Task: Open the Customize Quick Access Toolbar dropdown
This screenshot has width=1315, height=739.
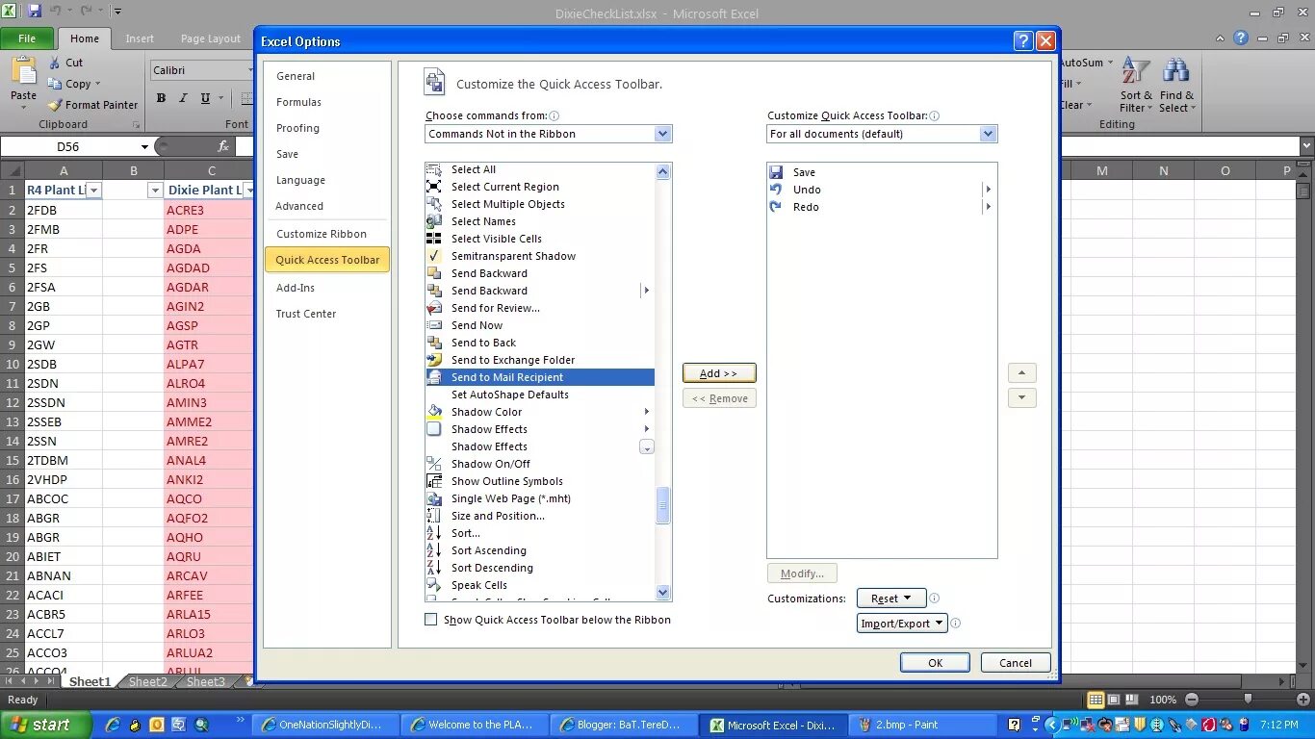Action: [988, 134]
